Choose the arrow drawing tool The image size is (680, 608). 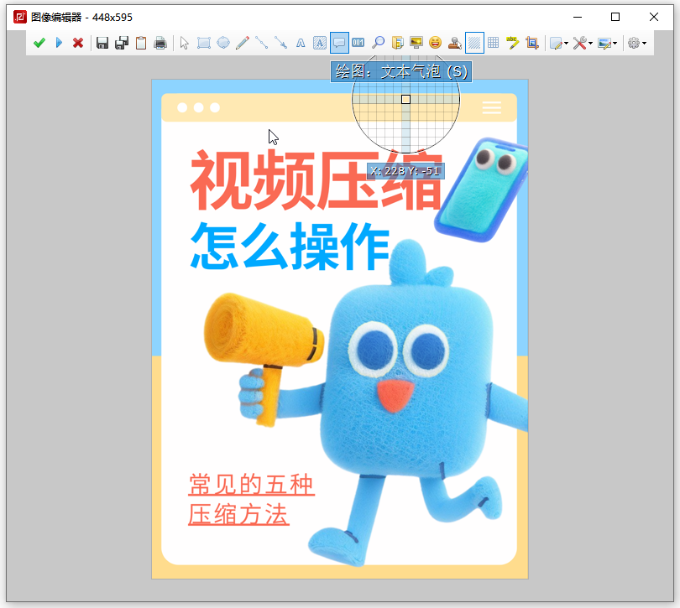click(281, 43)
